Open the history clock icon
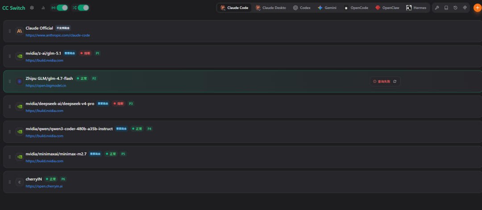 point(456,8)
